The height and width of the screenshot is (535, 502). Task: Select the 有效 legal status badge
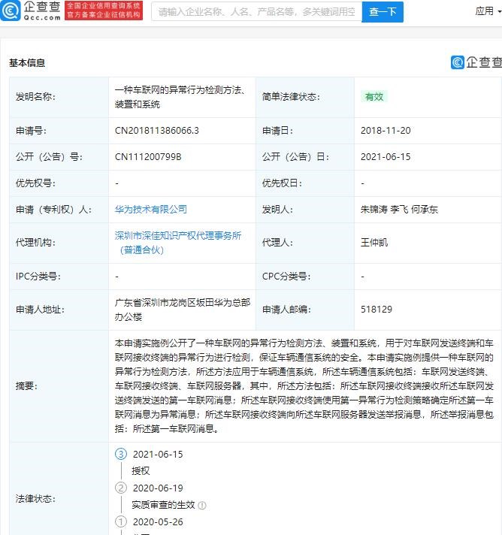click(x=374, y=97)
